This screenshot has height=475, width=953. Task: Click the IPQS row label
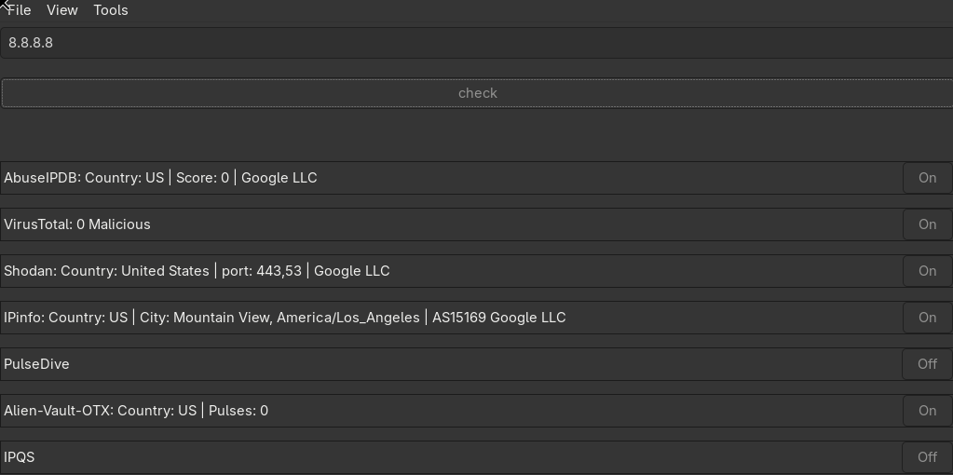pos(20,457)
